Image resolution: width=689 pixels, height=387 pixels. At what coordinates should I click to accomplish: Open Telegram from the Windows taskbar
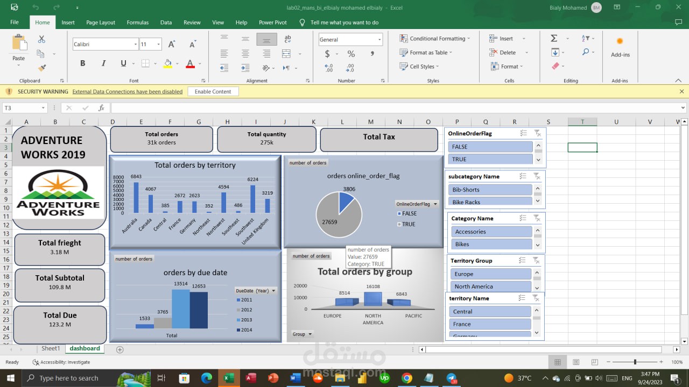[x=451, y=378]
